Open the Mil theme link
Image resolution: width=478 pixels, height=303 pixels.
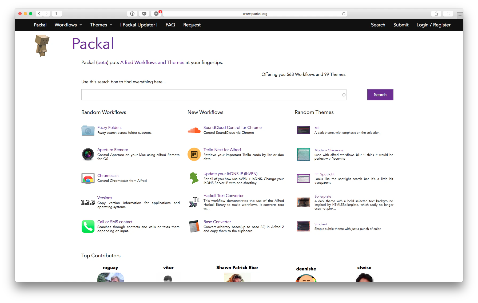click(317, 128)
